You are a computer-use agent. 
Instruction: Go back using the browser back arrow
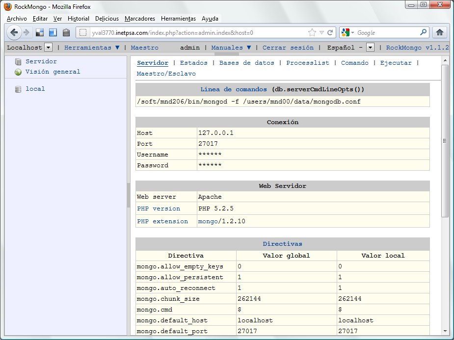(14, 32)
